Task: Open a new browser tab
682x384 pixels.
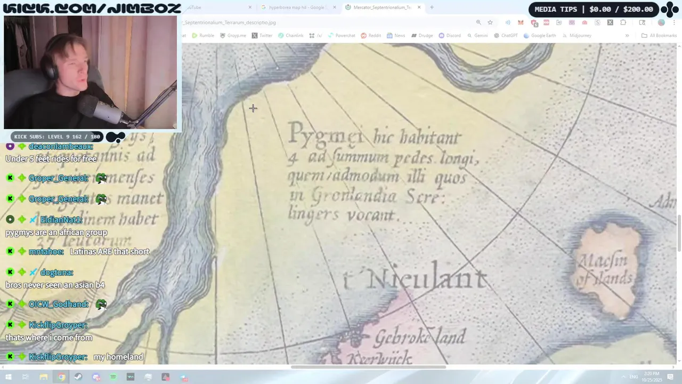Action: pos(432,7)
